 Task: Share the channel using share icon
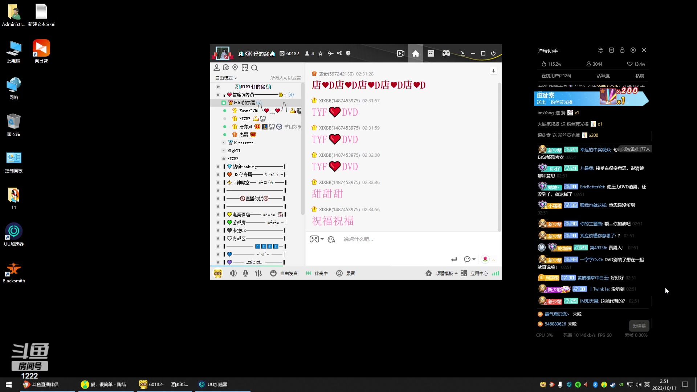click(339, 53)
